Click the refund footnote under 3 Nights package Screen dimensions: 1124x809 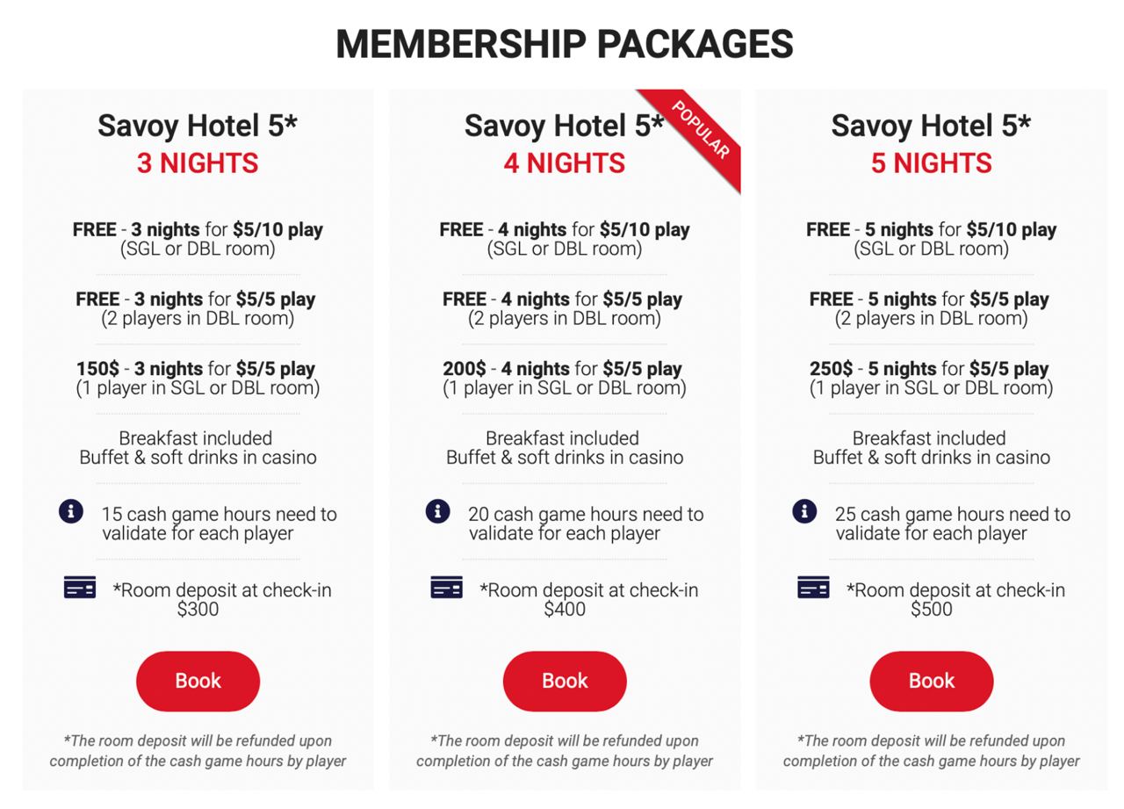click(x=198, y=751)
